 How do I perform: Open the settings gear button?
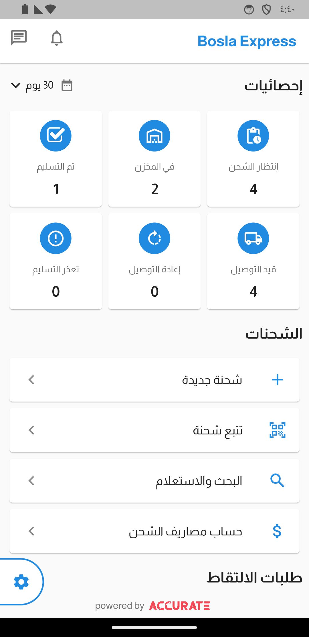pos(21,582)
